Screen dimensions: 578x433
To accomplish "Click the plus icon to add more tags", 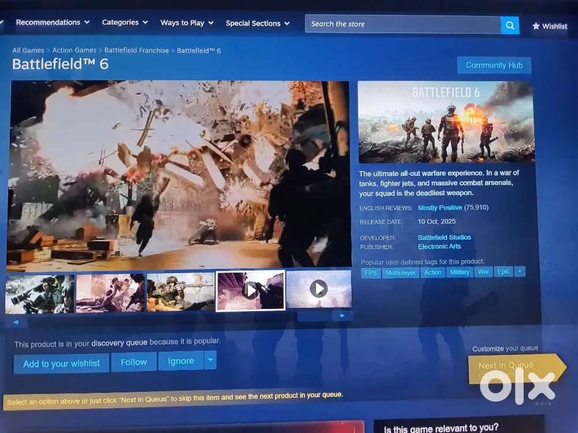I will (519, 271).
